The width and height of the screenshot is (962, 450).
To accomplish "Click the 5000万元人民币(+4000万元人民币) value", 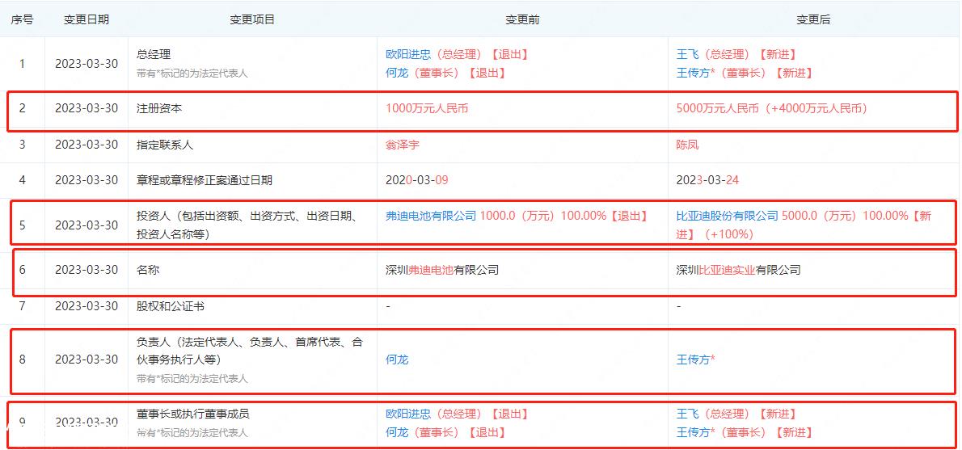I will pos(771,108).
